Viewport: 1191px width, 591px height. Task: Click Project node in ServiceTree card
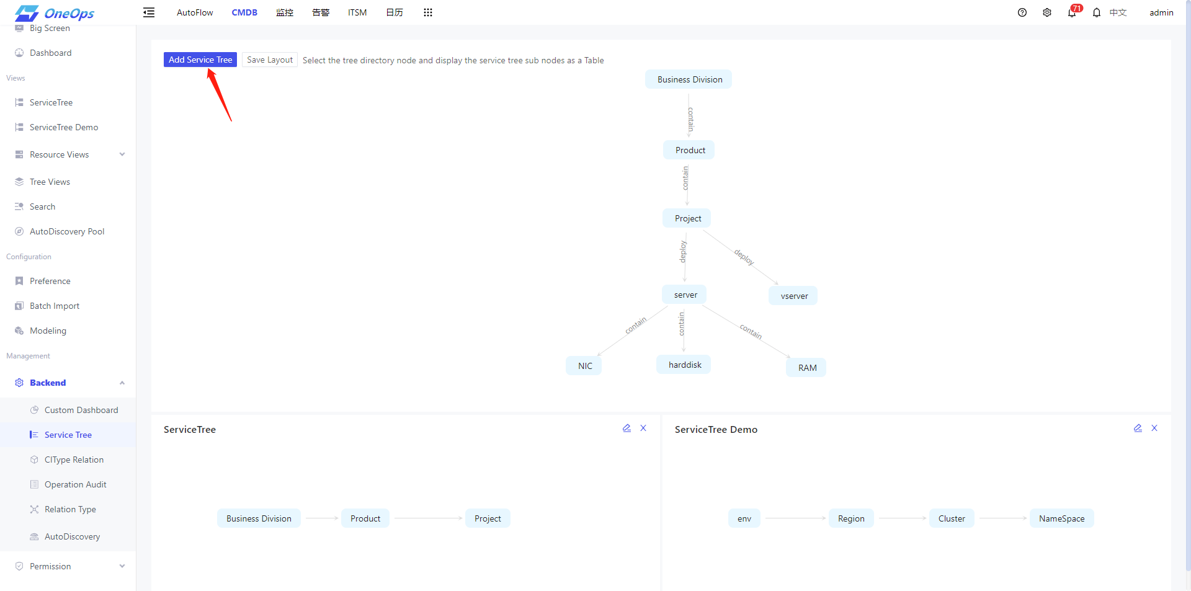tap(488, 518)
